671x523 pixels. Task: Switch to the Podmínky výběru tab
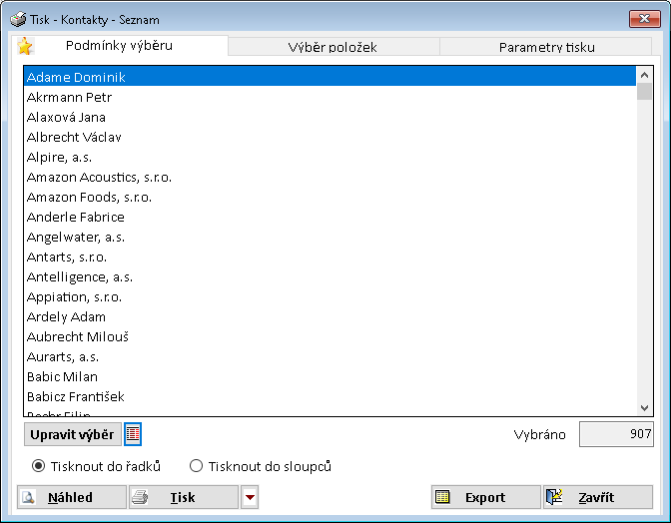click(x=117, y=46)
